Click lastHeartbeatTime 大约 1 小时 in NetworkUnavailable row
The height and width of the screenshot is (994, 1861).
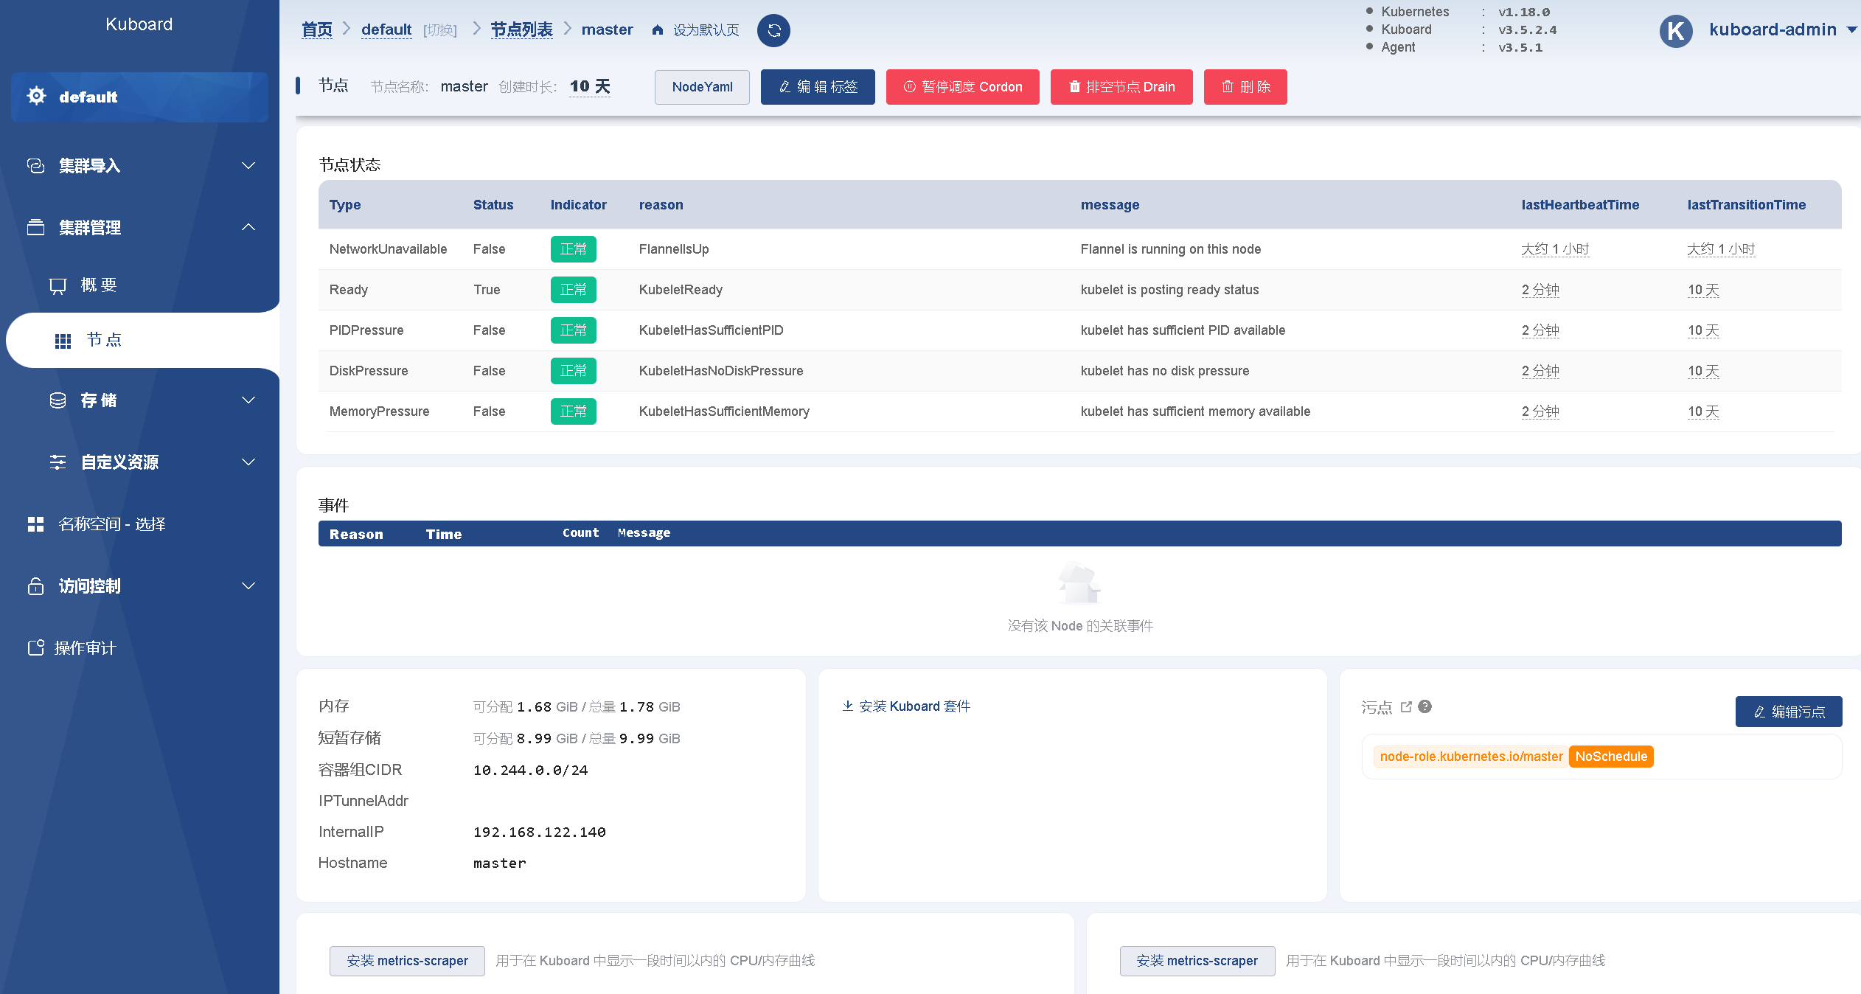pos(1556,249)
